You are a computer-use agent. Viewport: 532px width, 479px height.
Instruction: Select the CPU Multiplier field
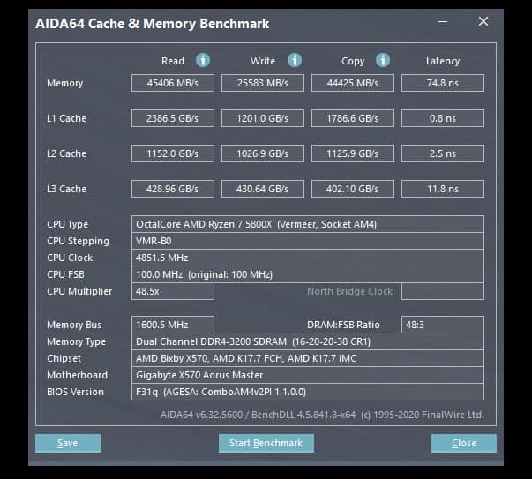173,291
